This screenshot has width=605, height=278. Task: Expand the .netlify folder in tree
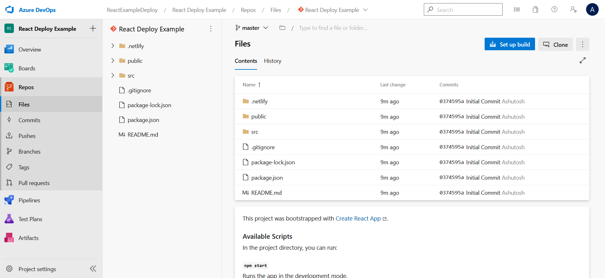coord(113,46)
